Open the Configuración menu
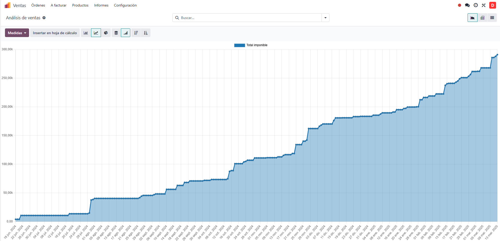 tap(125, 5)
